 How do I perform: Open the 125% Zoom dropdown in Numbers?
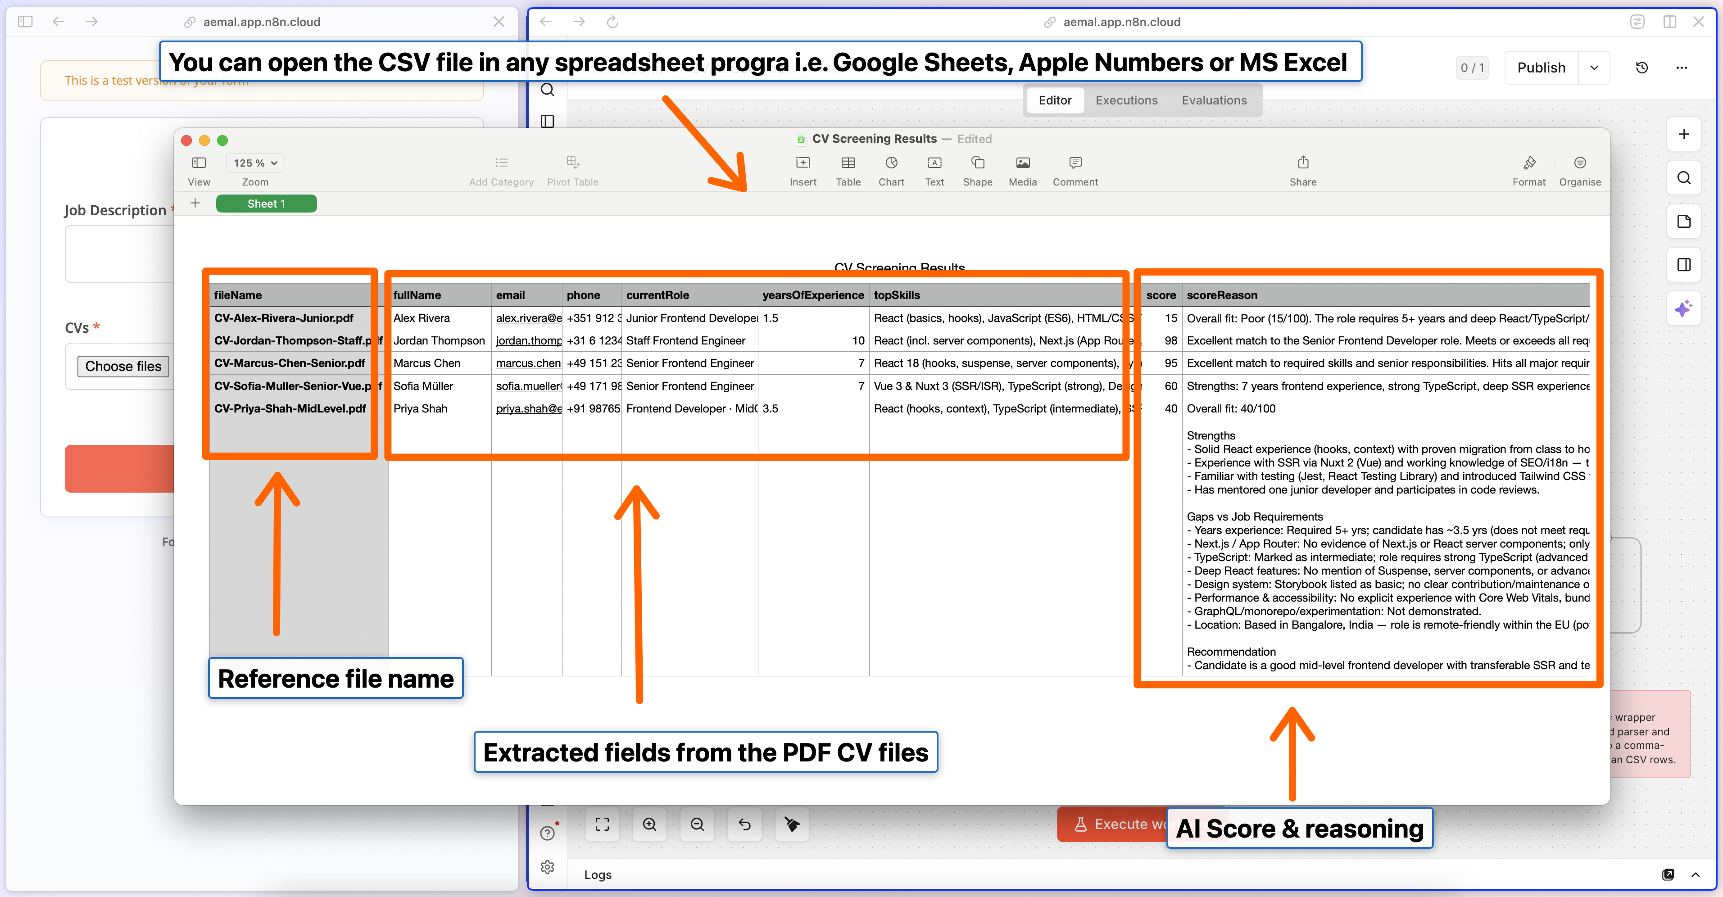(255, 163)
